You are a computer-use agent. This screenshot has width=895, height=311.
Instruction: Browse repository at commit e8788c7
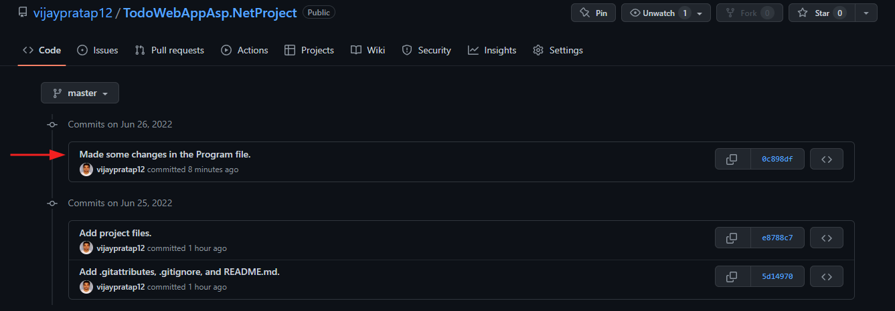(827, 238)
